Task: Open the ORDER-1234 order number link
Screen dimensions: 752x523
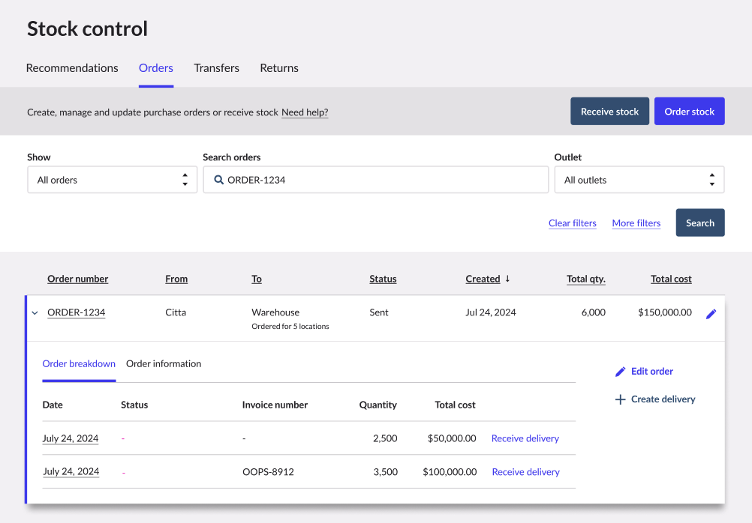Action: pyautogui.click(x=77, y=312)
